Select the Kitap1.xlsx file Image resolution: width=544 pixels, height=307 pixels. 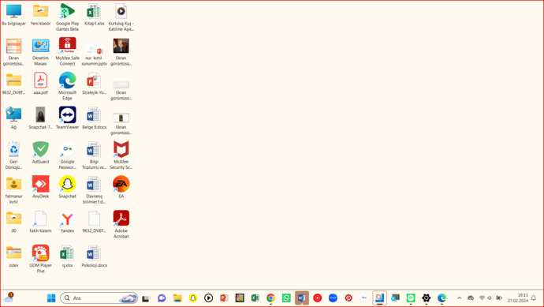[x=95, y=14]
